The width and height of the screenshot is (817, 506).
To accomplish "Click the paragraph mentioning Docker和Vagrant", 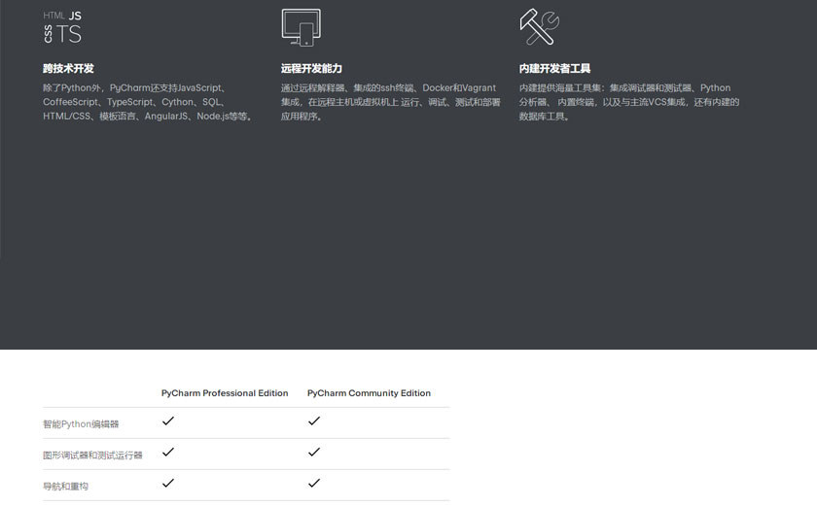I will [391, 102].
